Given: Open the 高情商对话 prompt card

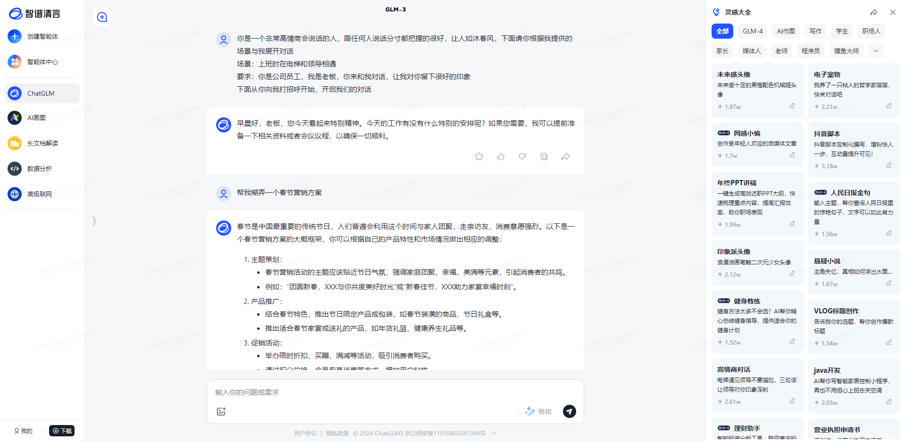Looking at the screenshot, I should (757, 385).
